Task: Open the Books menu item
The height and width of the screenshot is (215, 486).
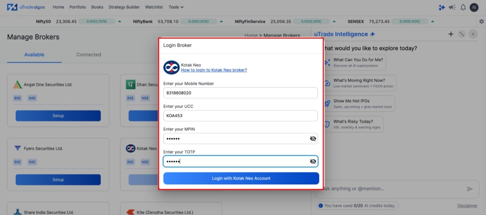Action: [97, 7]
